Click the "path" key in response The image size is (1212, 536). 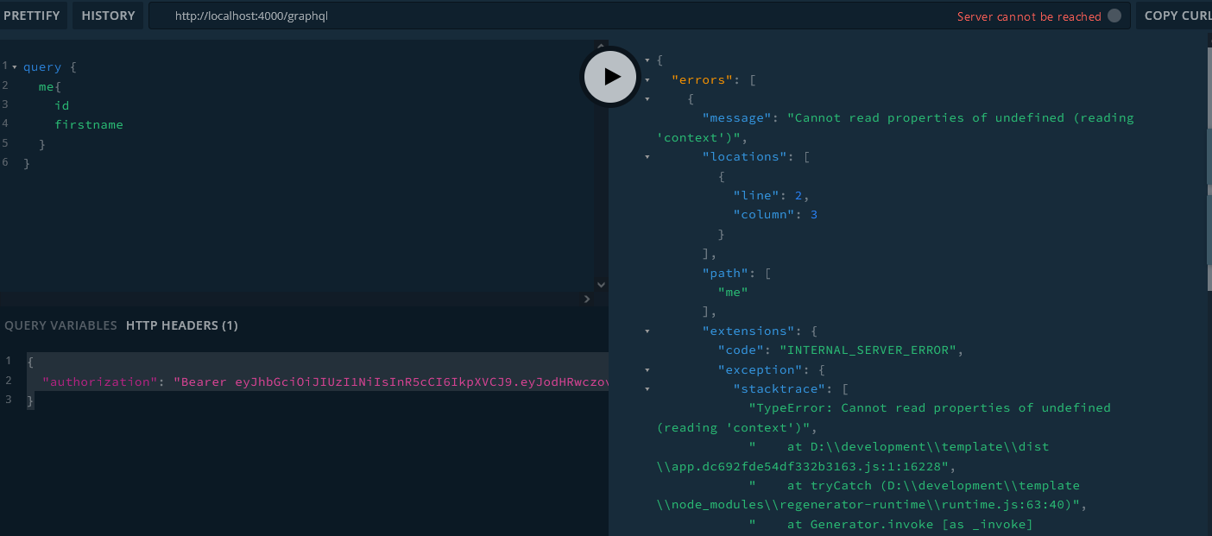pyautogui.click(x=725, y=273)
